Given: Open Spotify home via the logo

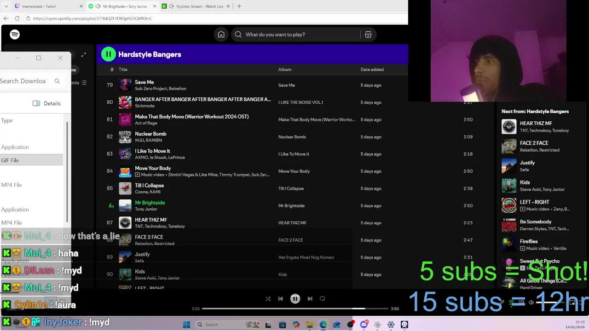Looking at the screenshot, I should [x=15, y=34].
